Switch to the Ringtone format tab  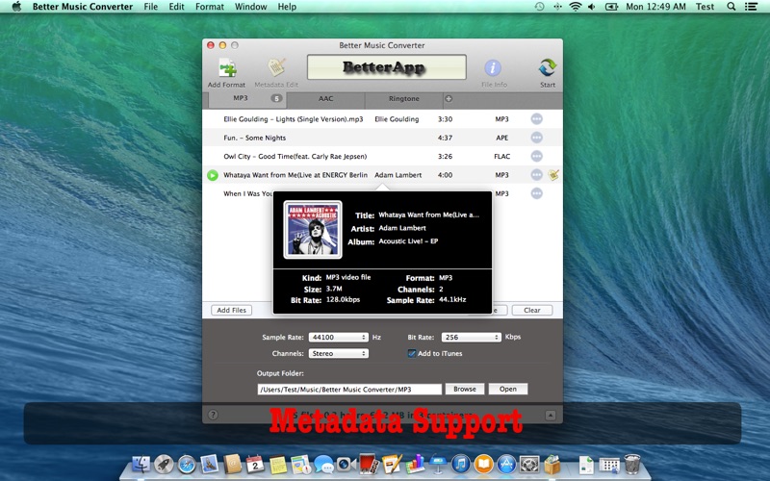pos(403,99)
